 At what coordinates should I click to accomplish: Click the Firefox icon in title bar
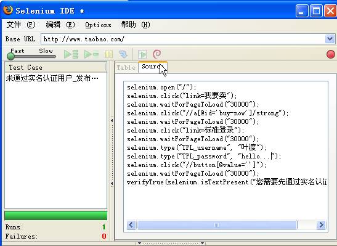(x=8, y=10)
